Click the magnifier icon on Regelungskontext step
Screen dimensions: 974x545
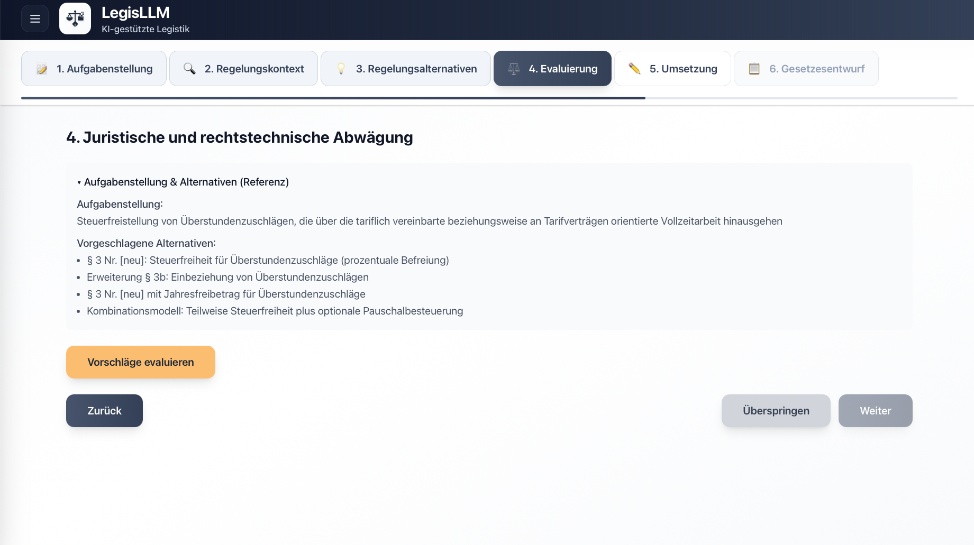tap(189, 69)
